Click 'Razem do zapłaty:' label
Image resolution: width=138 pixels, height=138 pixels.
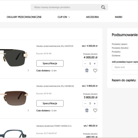(124, 80)
